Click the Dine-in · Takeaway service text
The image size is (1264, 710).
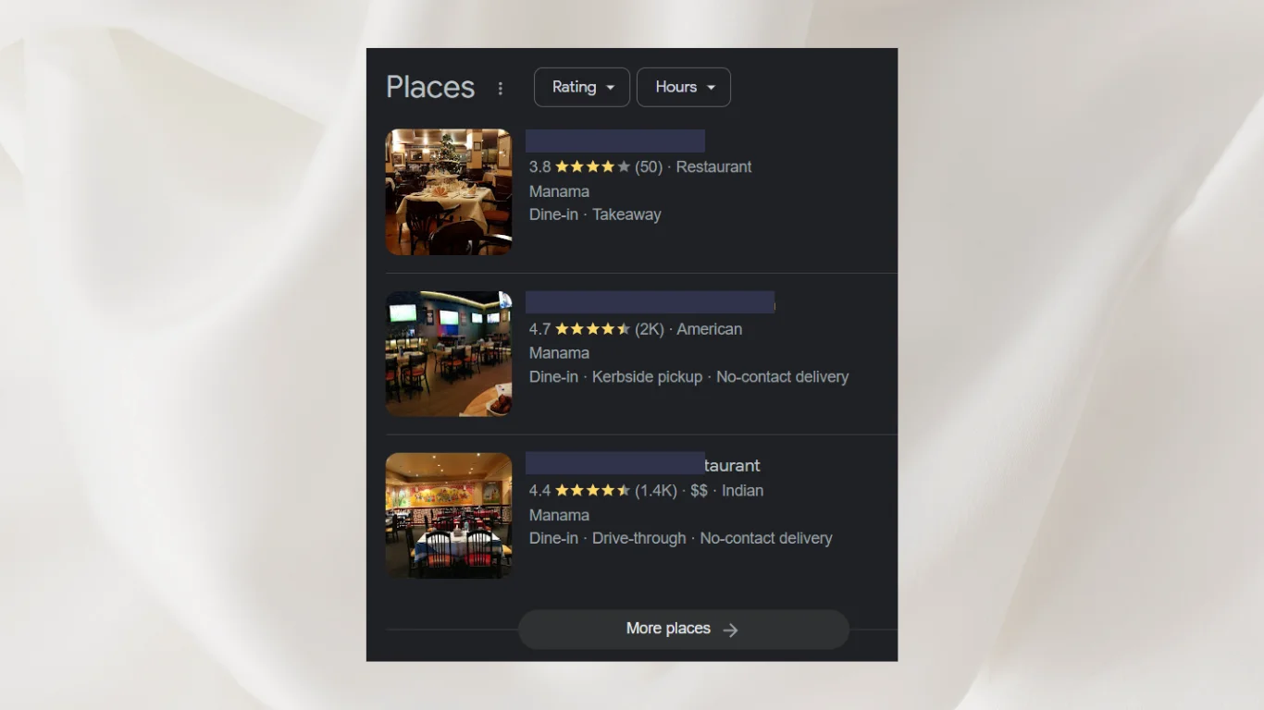[x=595, y=214]
